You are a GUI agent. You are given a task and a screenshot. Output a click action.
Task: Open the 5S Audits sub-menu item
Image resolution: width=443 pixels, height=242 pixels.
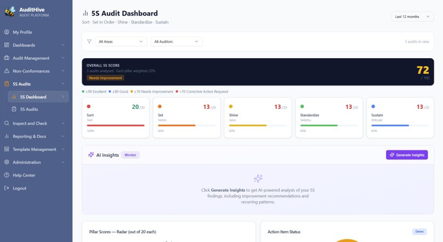[x=38, y=109]
